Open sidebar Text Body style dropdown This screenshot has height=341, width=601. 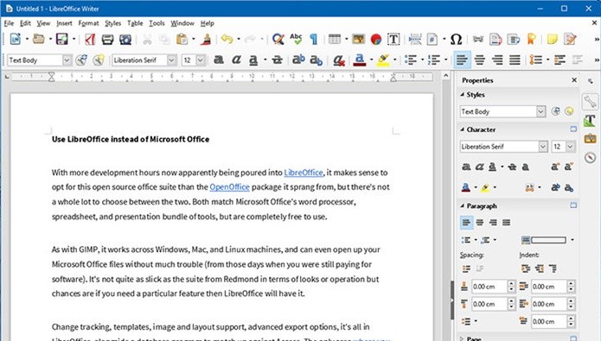(540, 111)
